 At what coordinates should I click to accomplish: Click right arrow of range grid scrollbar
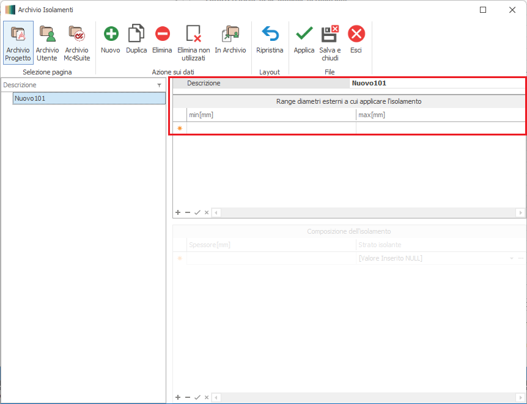[x=520, y=212]
